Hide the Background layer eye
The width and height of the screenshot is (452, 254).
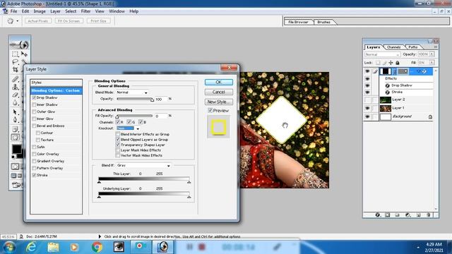[x=367, y=116]
